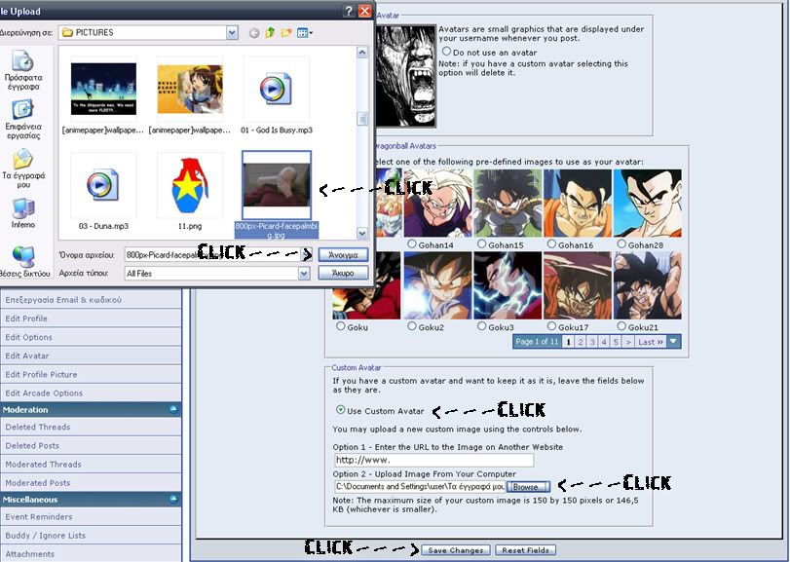
Task: Expand the file name combo box dropdown
Action: pos(306,255)
